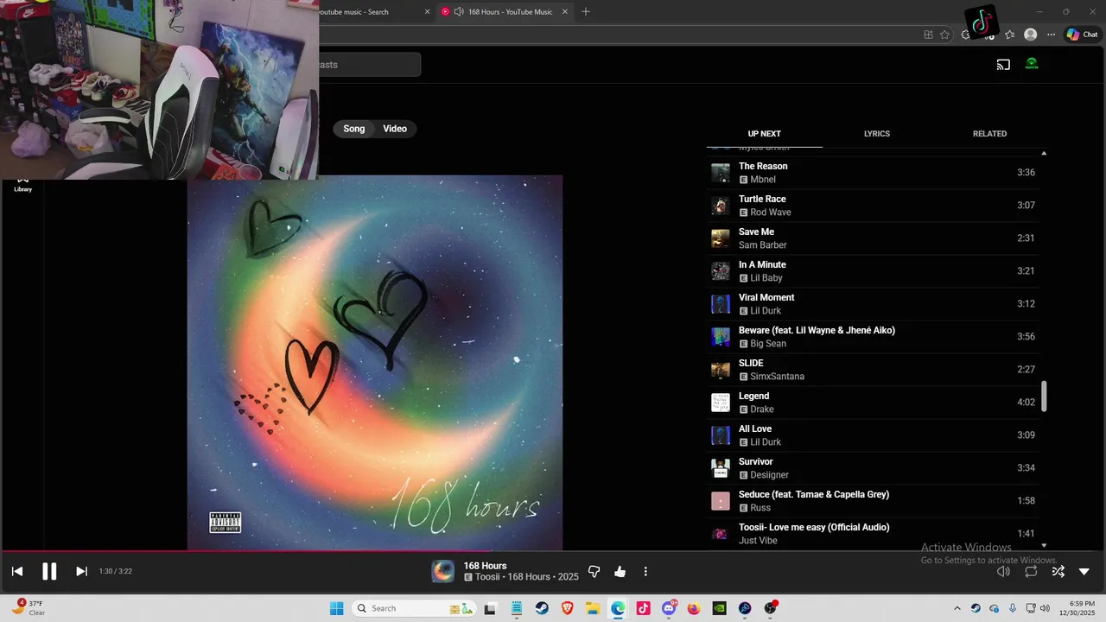Open the weather widget showing 37°F
Screen dimensions: 1106x622
click(28, 607)
